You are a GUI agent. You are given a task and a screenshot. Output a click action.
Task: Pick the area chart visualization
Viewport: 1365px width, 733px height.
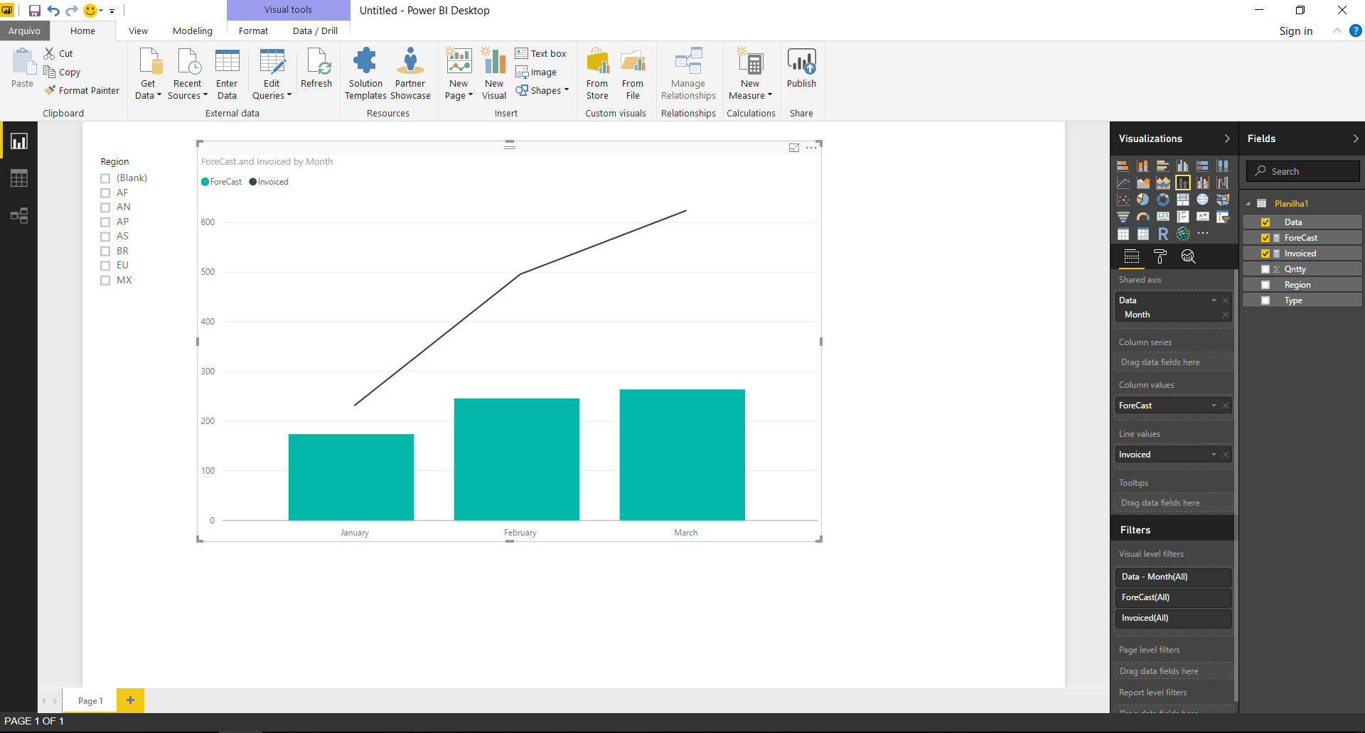[1143, 183]
